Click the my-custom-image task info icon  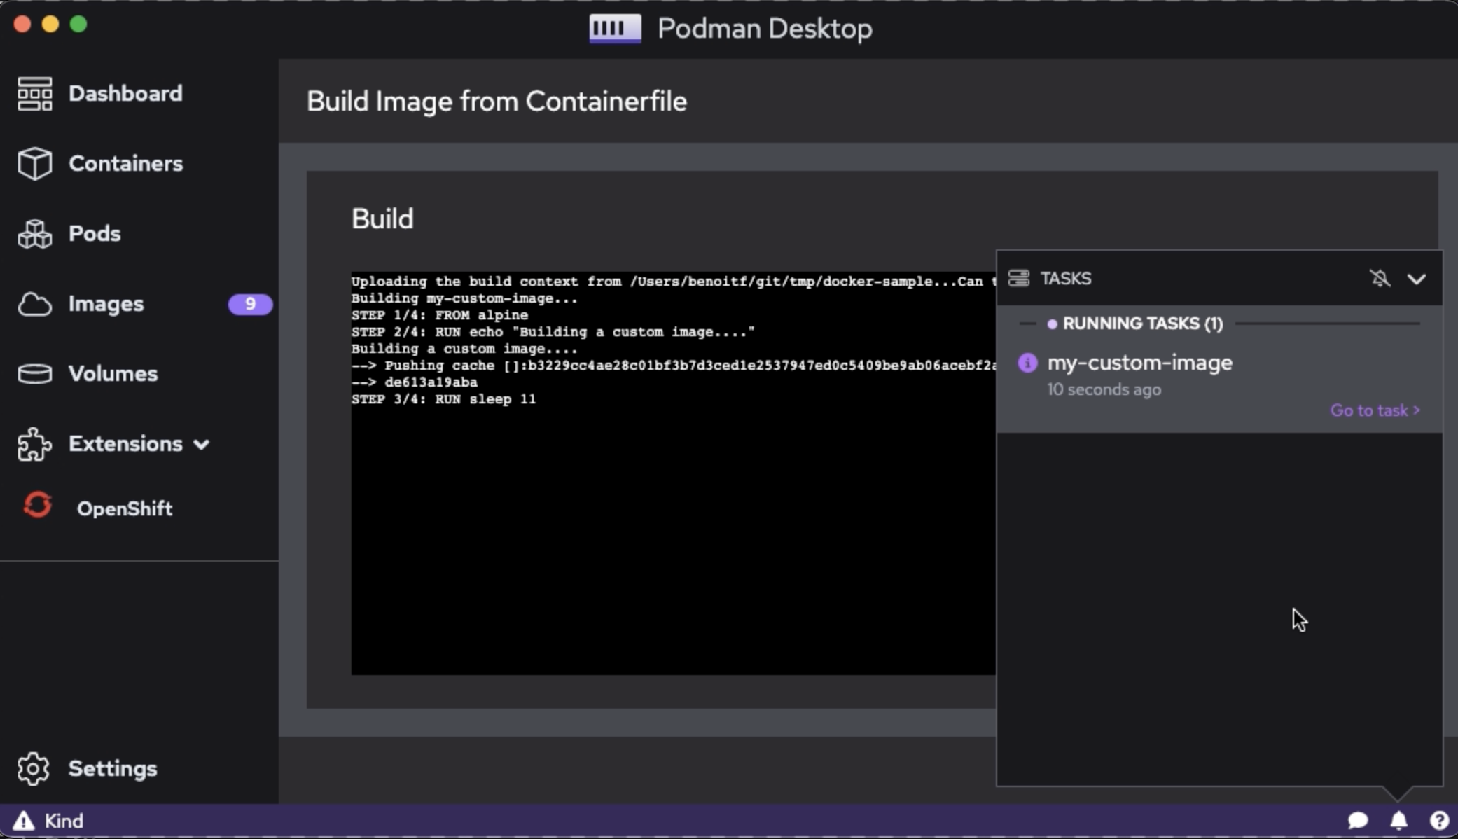[1027, 363]
